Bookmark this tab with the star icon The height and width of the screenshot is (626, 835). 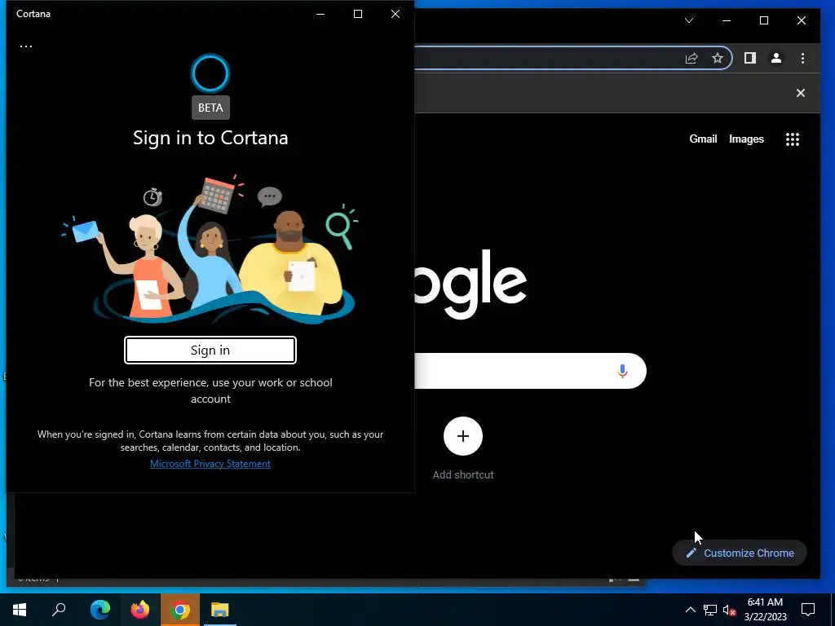[718, 58]
